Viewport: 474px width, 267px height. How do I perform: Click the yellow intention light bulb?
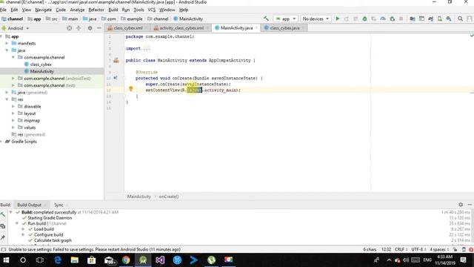130,89
